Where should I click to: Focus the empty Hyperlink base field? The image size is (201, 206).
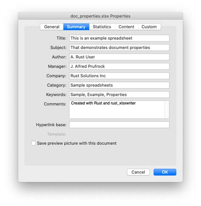pos(119,125)
